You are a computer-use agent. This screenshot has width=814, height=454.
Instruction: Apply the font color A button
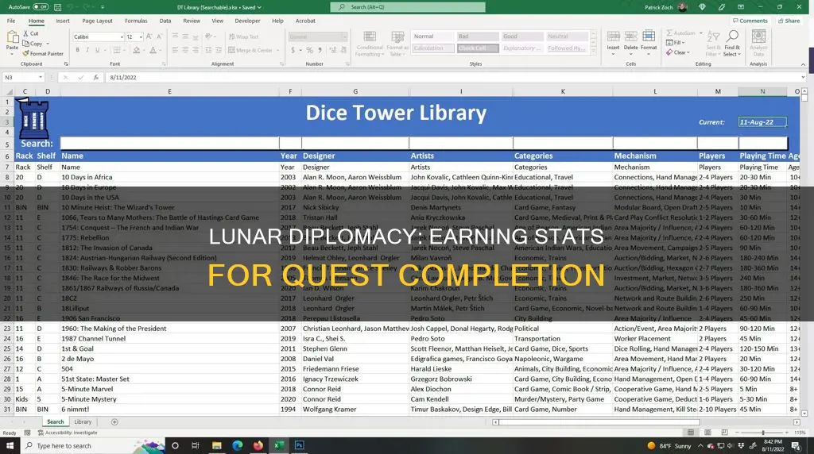153,50
